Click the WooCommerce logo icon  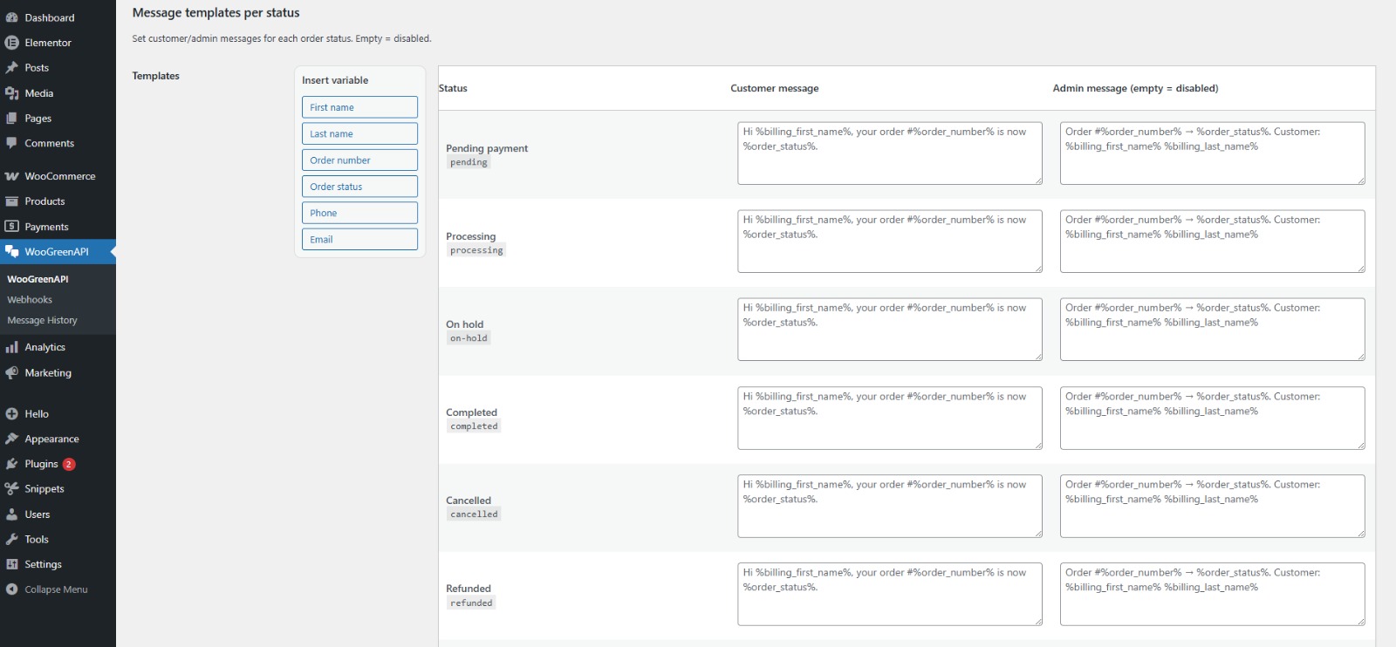(11, 176)
